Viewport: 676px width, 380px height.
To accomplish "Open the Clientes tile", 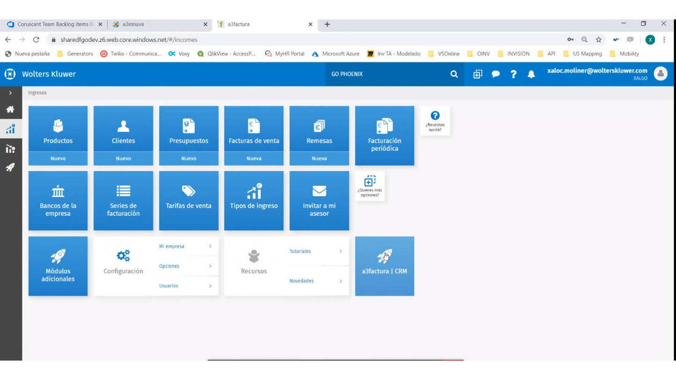I will point(123,129).
